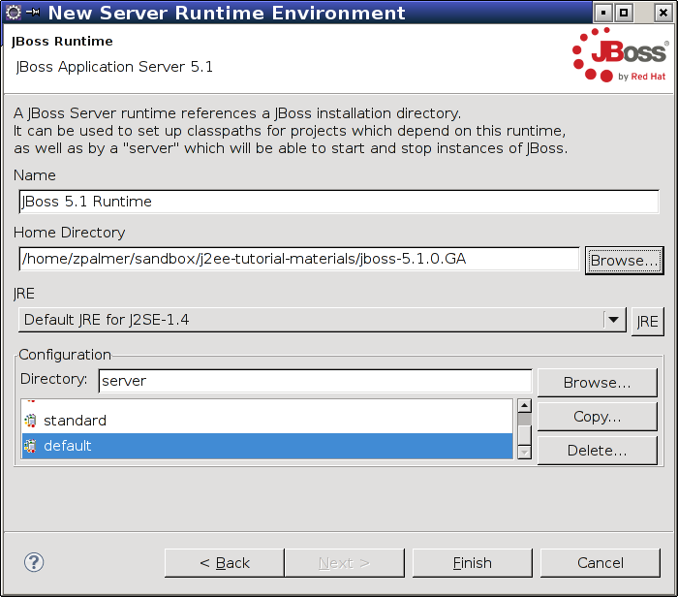Browse for the JBoss home directory
Screen dimensions: 678x597
tap(624, 261)
